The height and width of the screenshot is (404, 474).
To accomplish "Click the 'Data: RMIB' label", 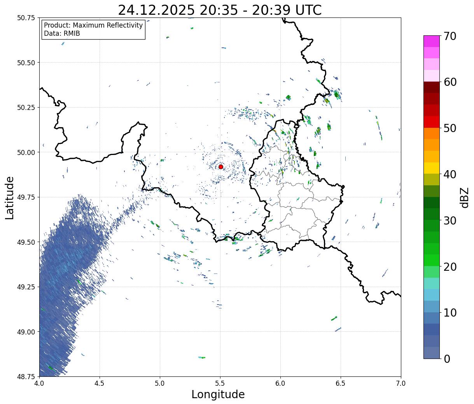I will (x=62, y=34).
